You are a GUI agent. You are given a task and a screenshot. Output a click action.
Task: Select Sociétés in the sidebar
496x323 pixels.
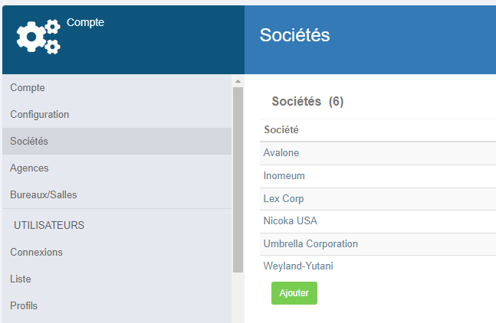[117, 141]
